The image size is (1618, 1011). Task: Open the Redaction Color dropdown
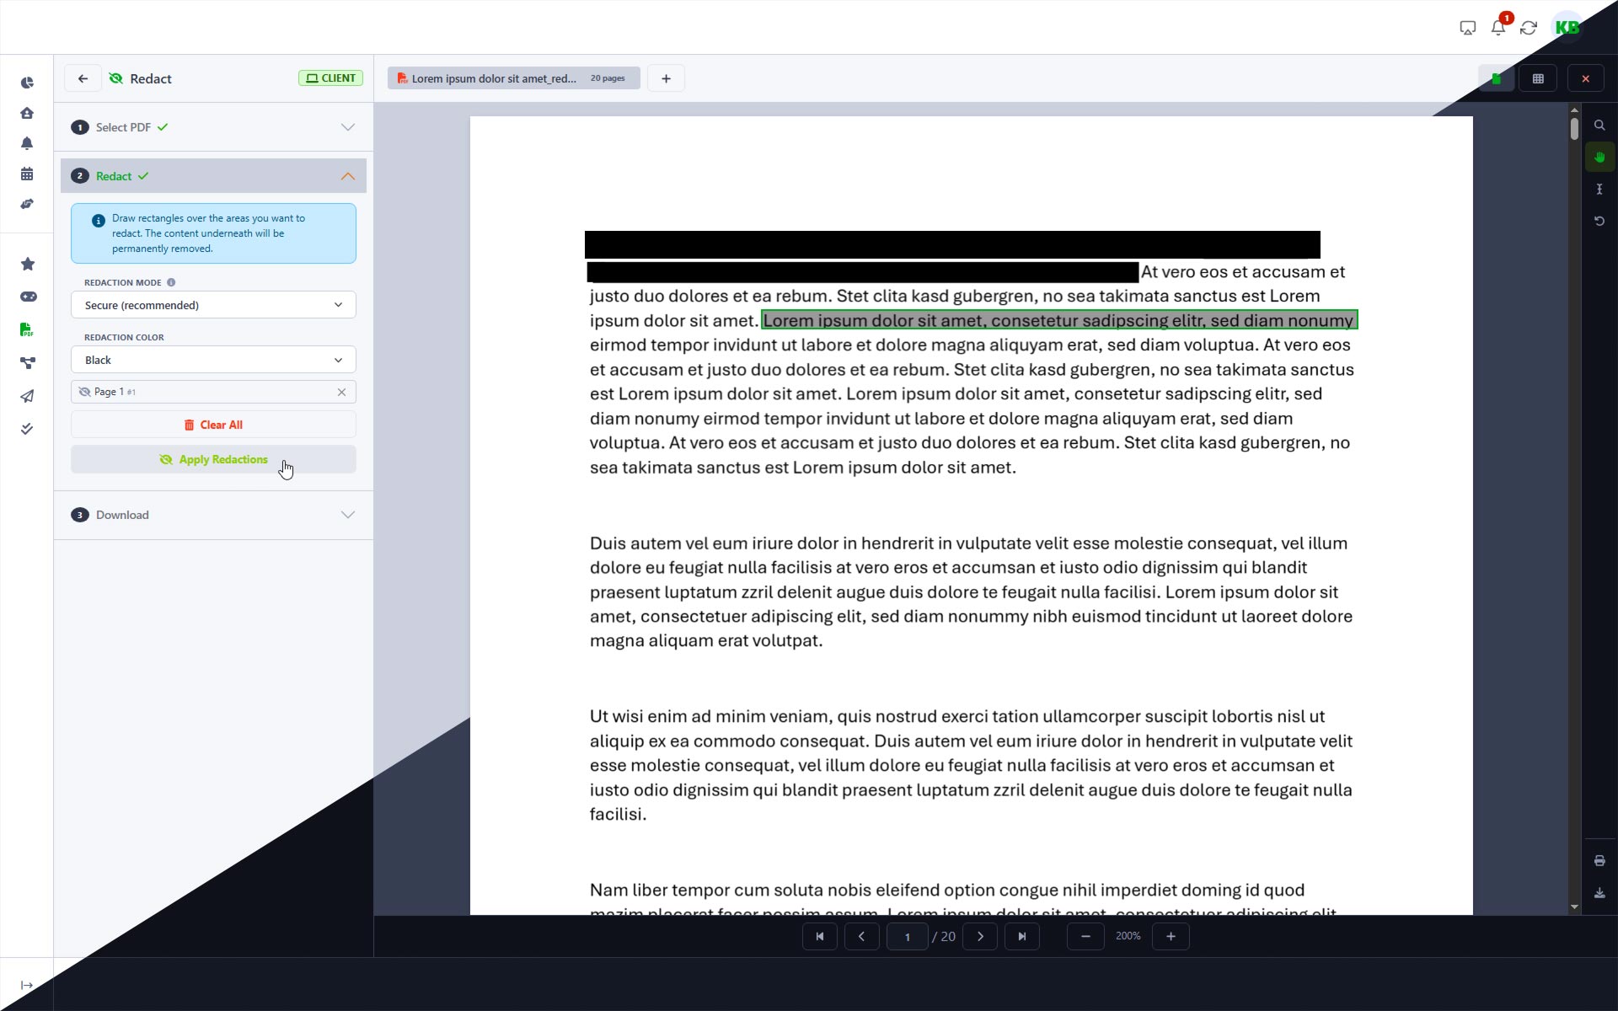[x=212, y=360]
